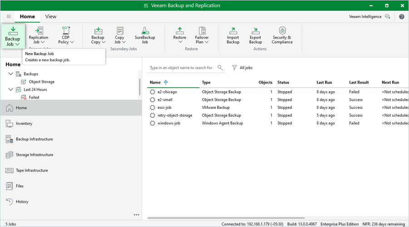
Task: Open the Replication Job dropdown arrow
Action: click(43, 42)
